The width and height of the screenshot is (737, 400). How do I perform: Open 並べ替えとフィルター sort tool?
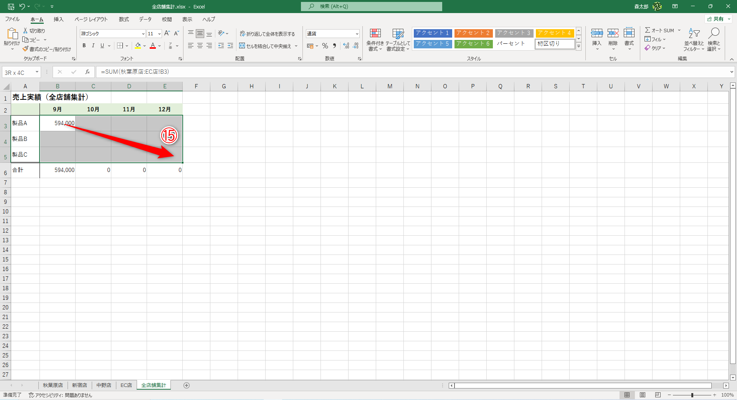tap(694, 40)
